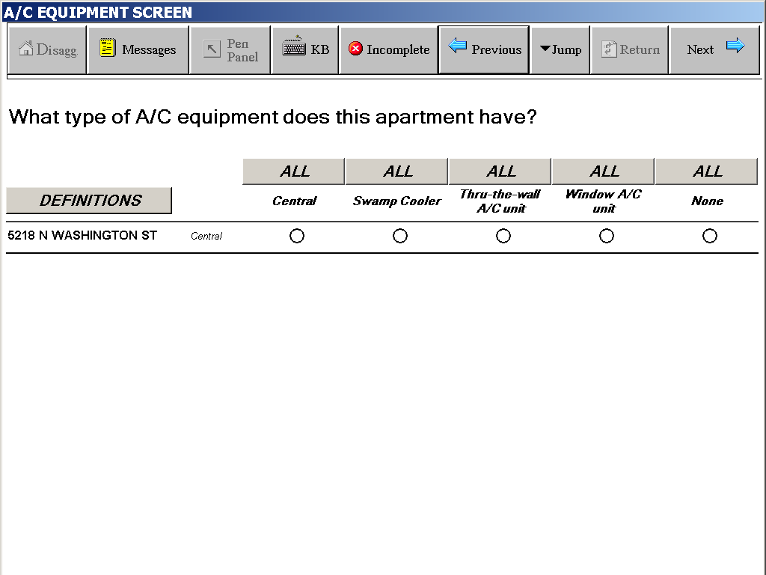
Task: Open the KB keyboard icon
Action: [x=293, y=48]
